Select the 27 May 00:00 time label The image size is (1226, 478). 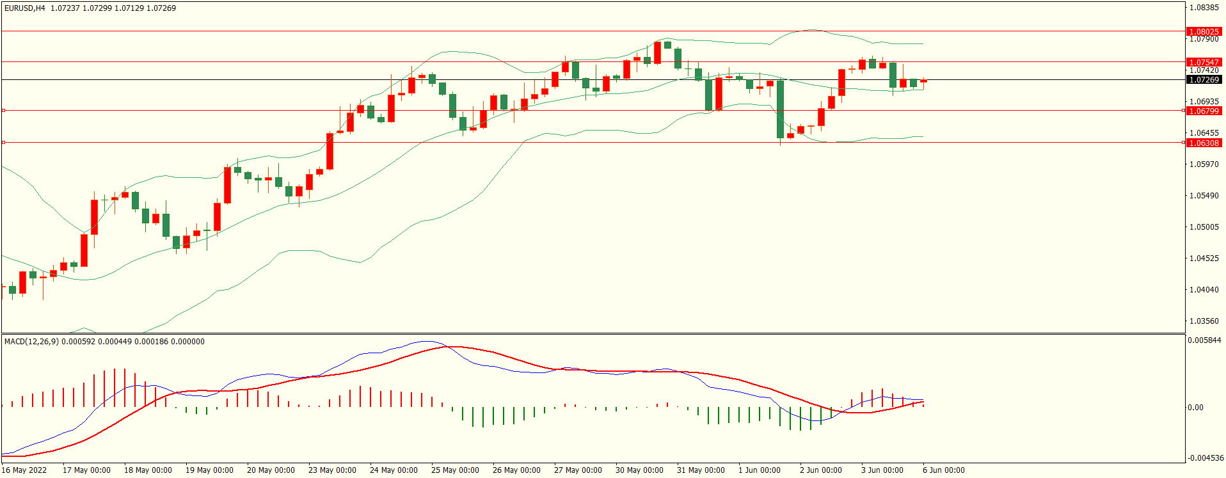(578, 470)
